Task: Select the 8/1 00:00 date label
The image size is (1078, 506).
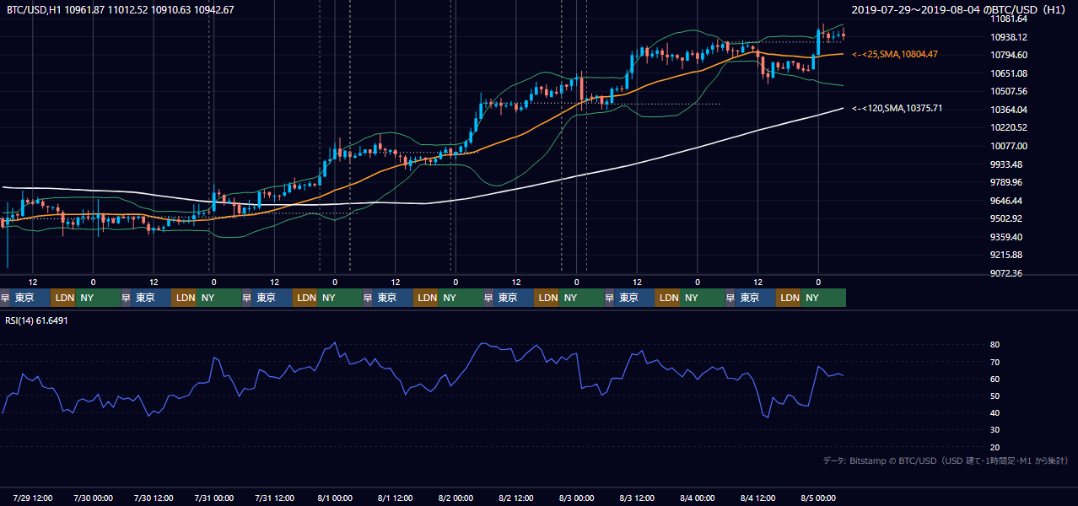Action: tap(335, 498)
